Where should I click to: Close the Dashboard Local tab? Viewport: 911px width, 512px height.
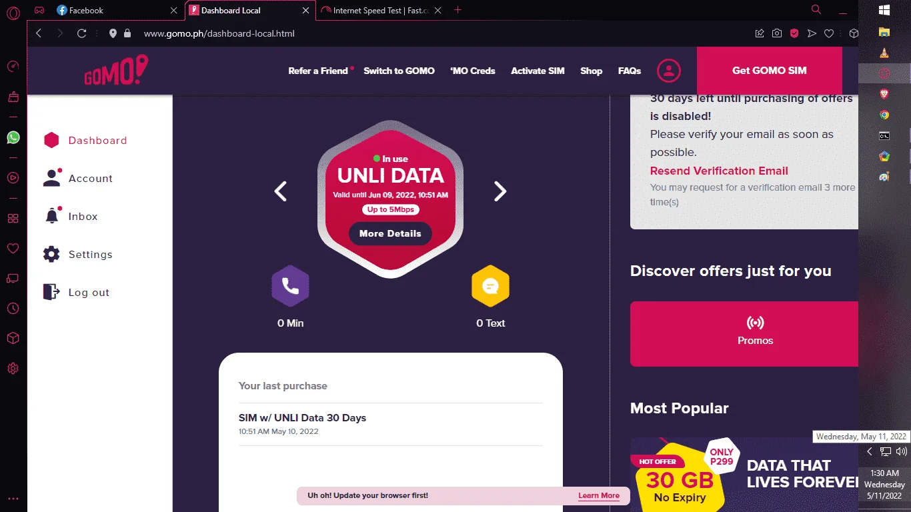point(306,10)
